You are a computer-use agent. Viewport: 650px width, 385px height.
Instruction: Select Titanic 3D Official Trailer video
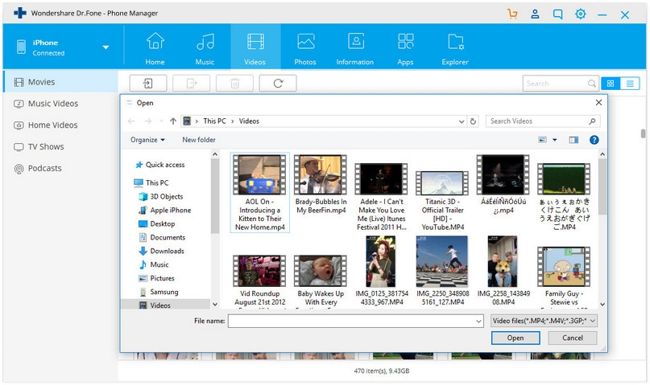coord(443,201)
